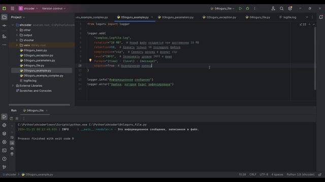Click the CRLF line separator

(253, 174)
